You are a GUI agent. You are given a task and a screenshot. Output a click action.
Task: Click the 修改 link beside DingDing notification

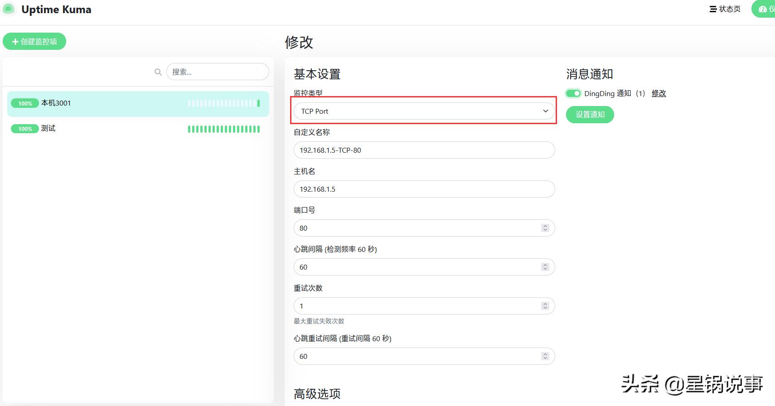point(659,93)
